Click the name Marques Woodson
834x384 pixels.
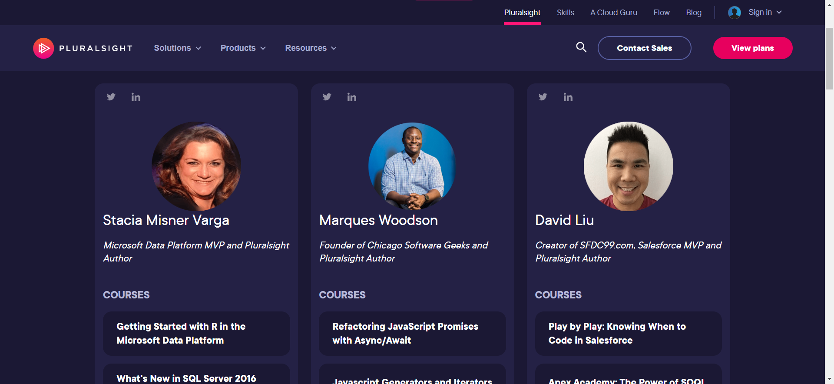(378, 220)
